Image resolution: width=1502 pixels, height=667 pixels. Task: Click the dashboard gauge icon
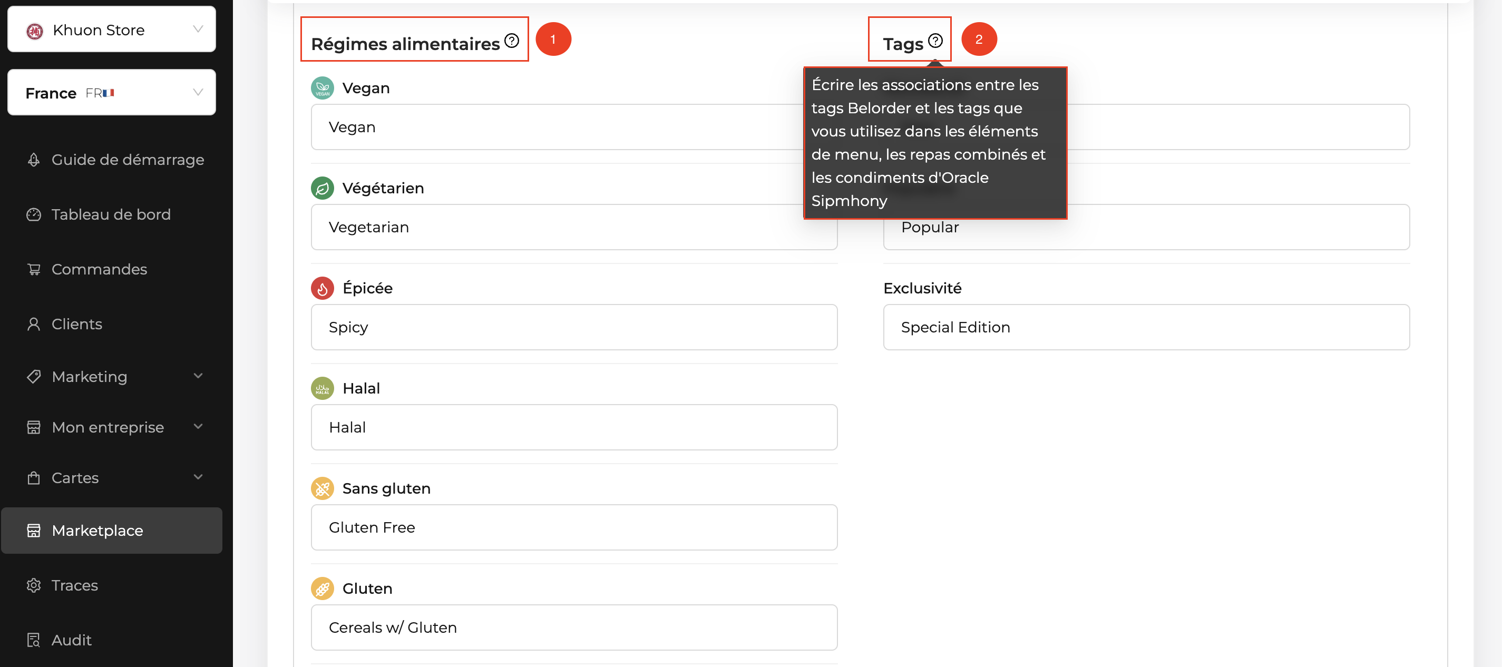click(34, 214)
